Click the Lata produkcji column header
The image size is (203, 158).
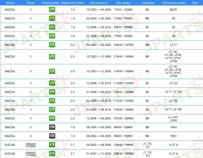pyautogui.click(x=99, y=3)
